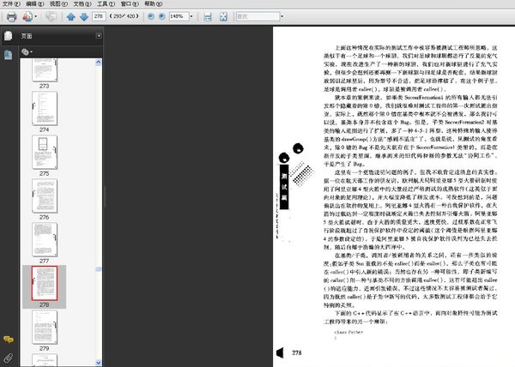The height and width of the screenshot is (367, 515).
Task: Select the page 277 thumbnail
Action: (x=45, y=239)
